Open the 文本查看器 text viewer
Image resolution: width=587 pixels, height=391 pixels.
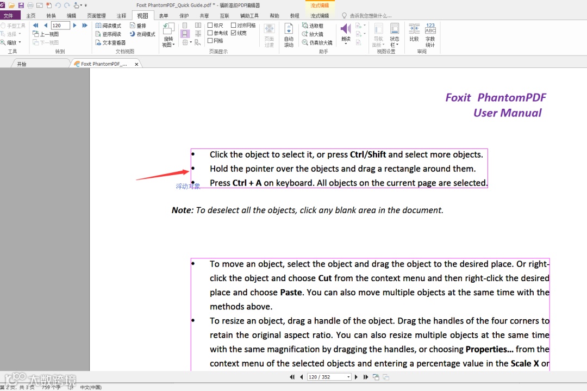coord(110,43)
